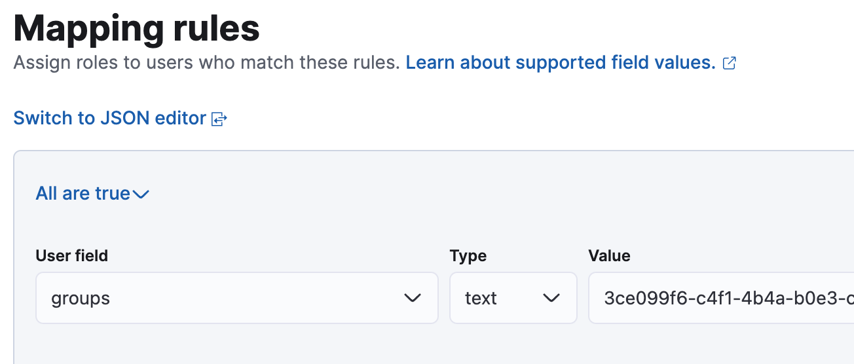This screenshot has height=364, width=854.
Task: Click the Value label above the input
Action: click(609, 255)
